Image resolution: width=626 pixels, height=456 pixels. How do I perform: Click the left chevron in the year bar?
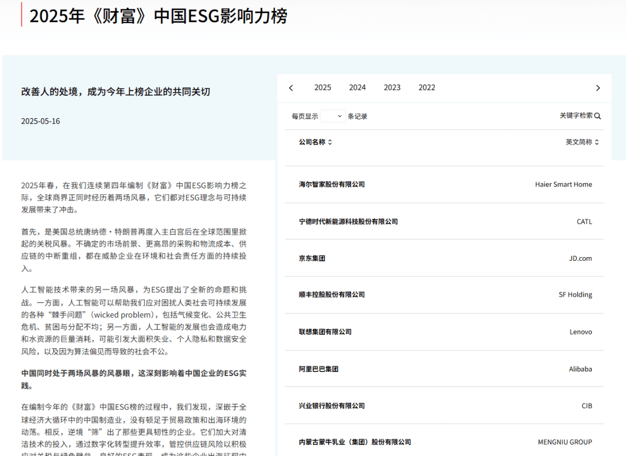pyautogui.click(x=291, y=87)
